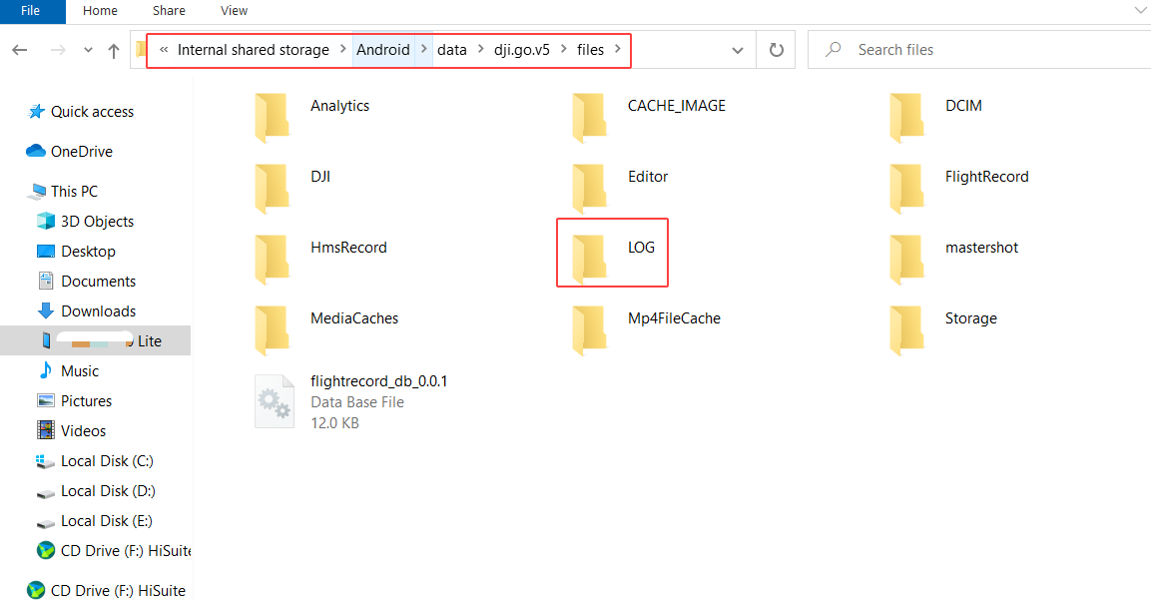Select the flightrecord_db_0.0.1 database file
Viewport: 1151px width, 600px height.
[378, 381]
